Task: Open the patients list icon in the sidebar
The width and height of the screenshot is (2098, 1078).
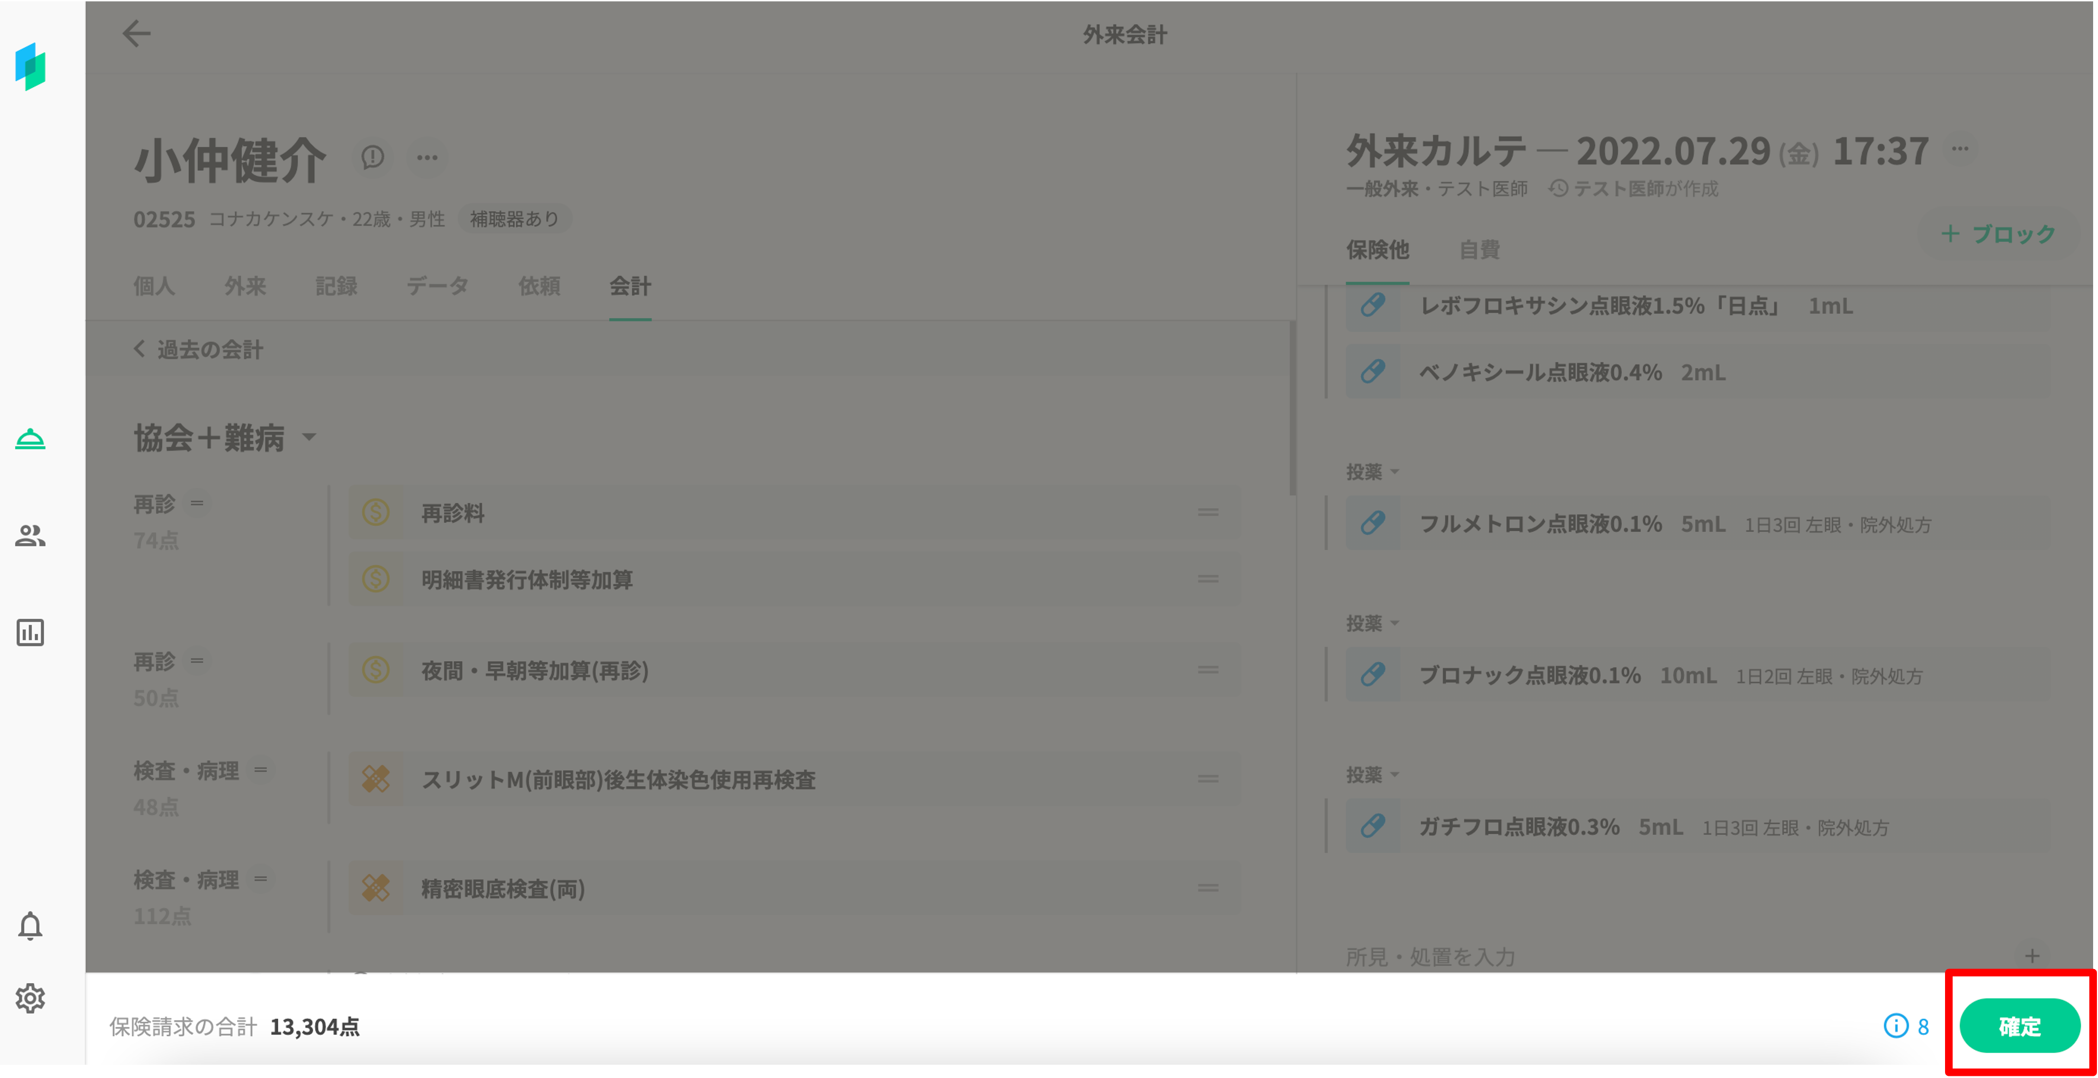Action: (30, 535)
